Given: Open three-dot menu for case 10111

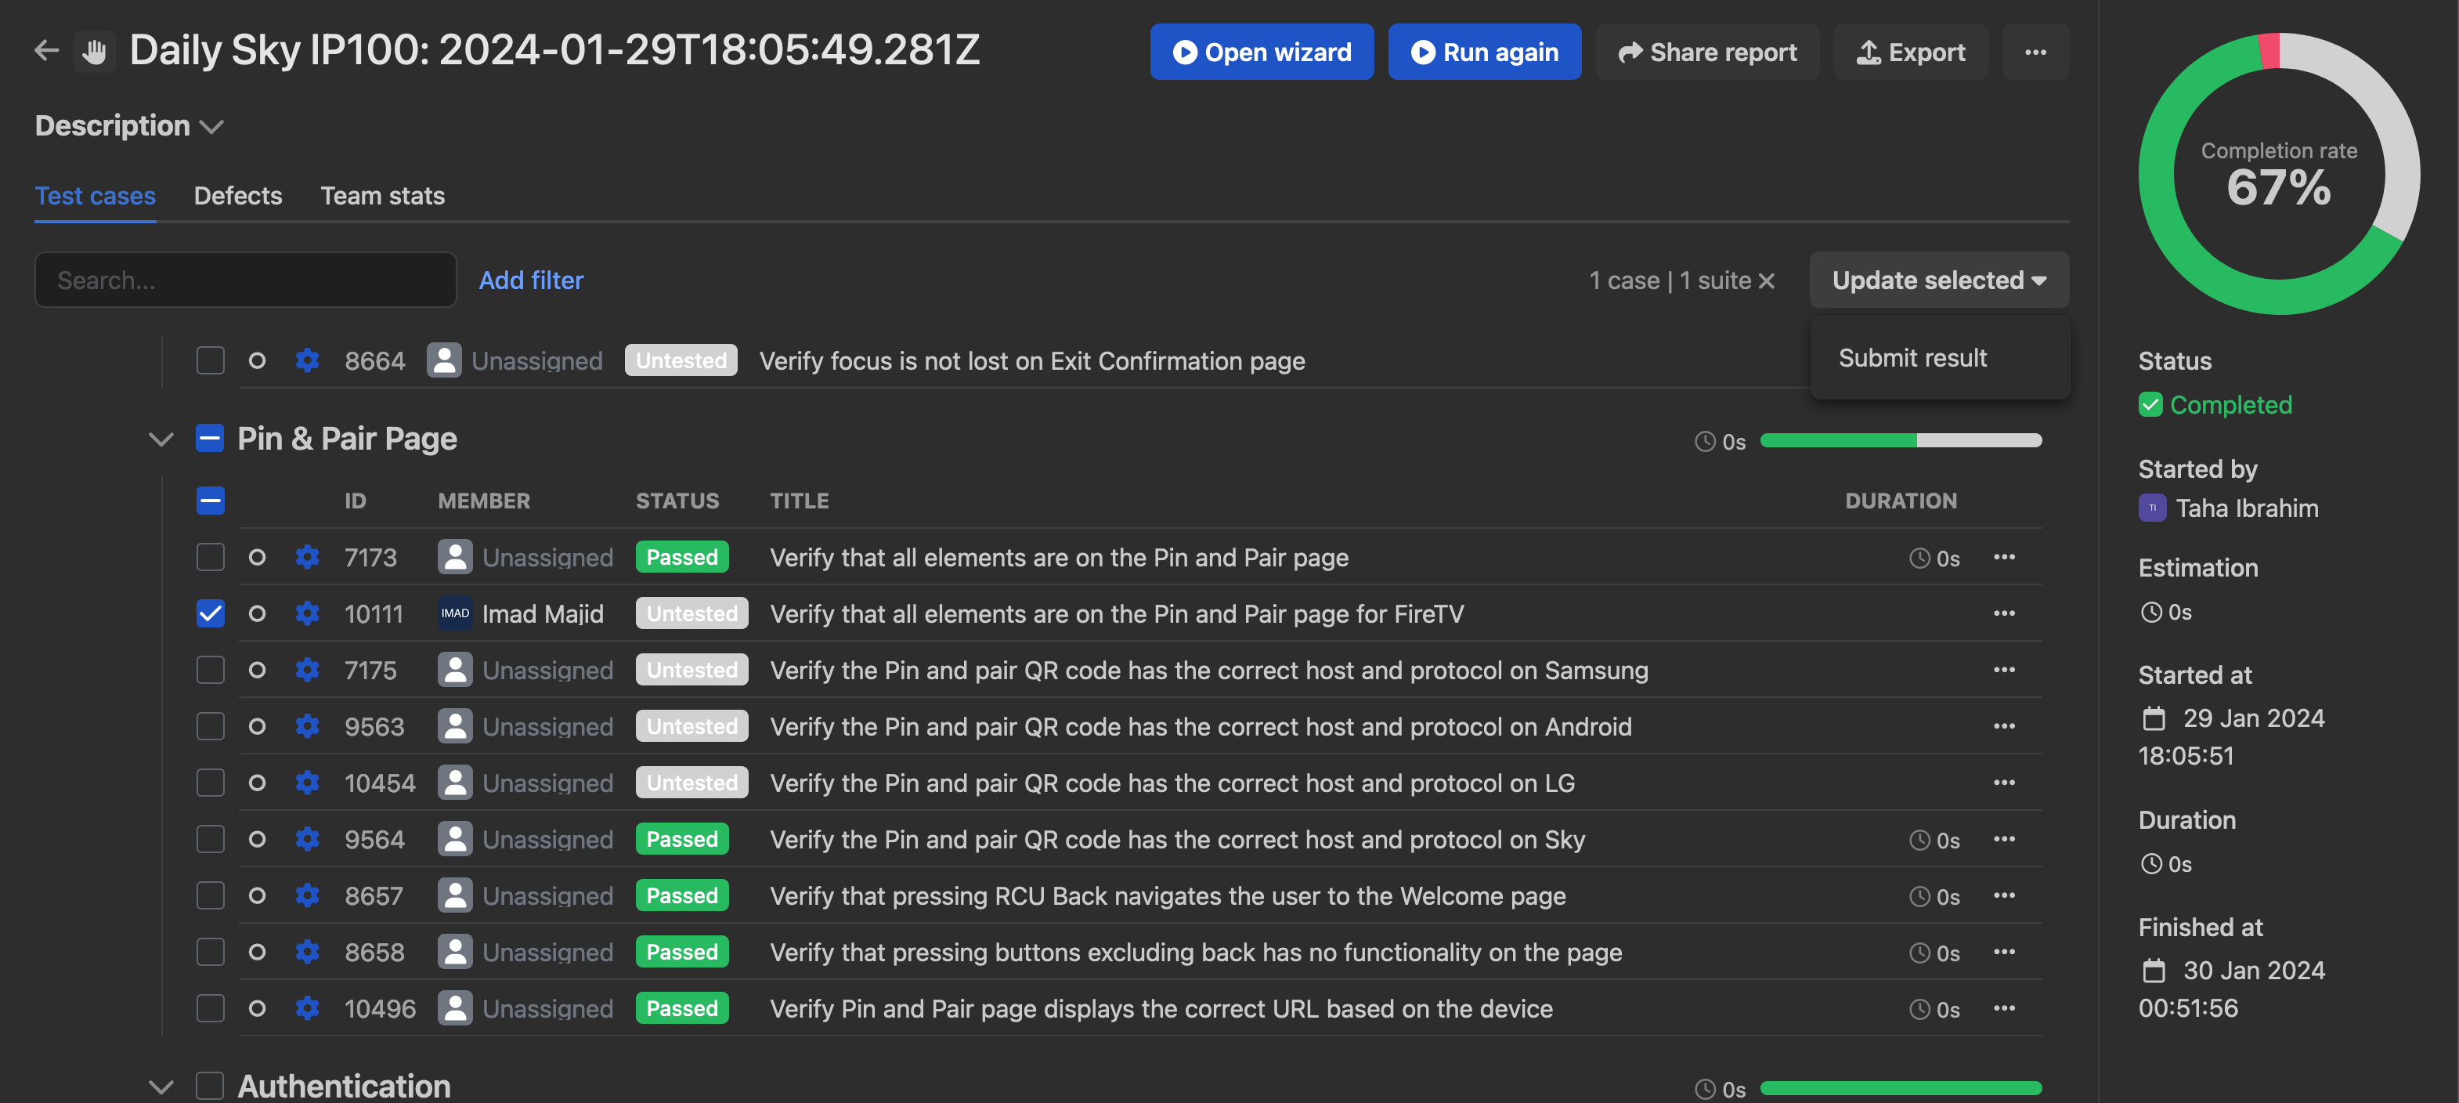Looking at the screenshot, I should tap(2004, 613).
